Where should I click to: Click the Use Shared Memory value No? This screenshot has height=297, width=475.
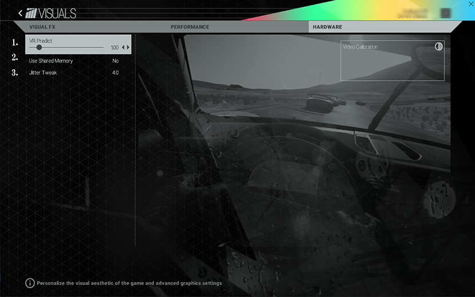[116, 61]
